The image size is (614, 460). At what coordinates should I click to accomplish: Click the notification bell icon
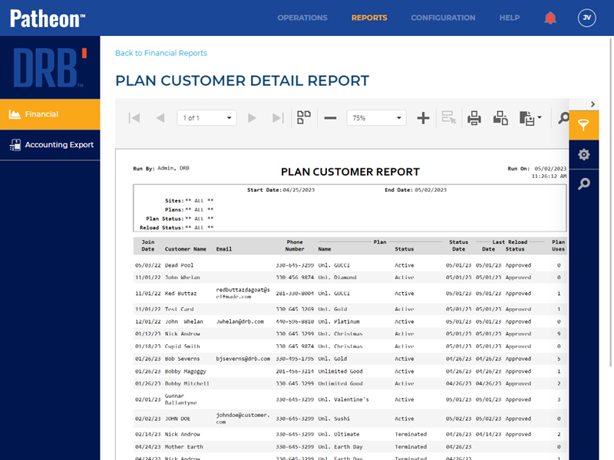pyautogui.click(x=550, y=18)
